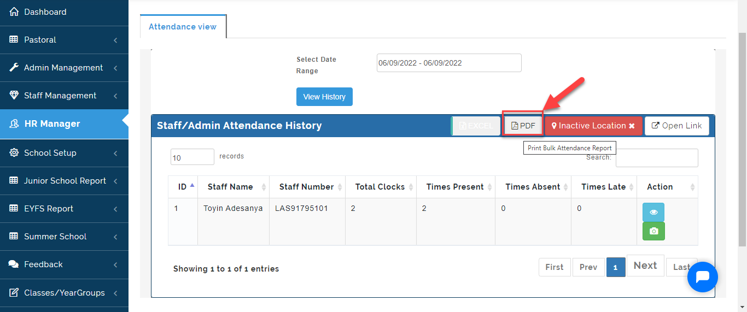Expand the Staff Management menu chevron
Viewport: 747px width, 312px height.
click(116, 96)
